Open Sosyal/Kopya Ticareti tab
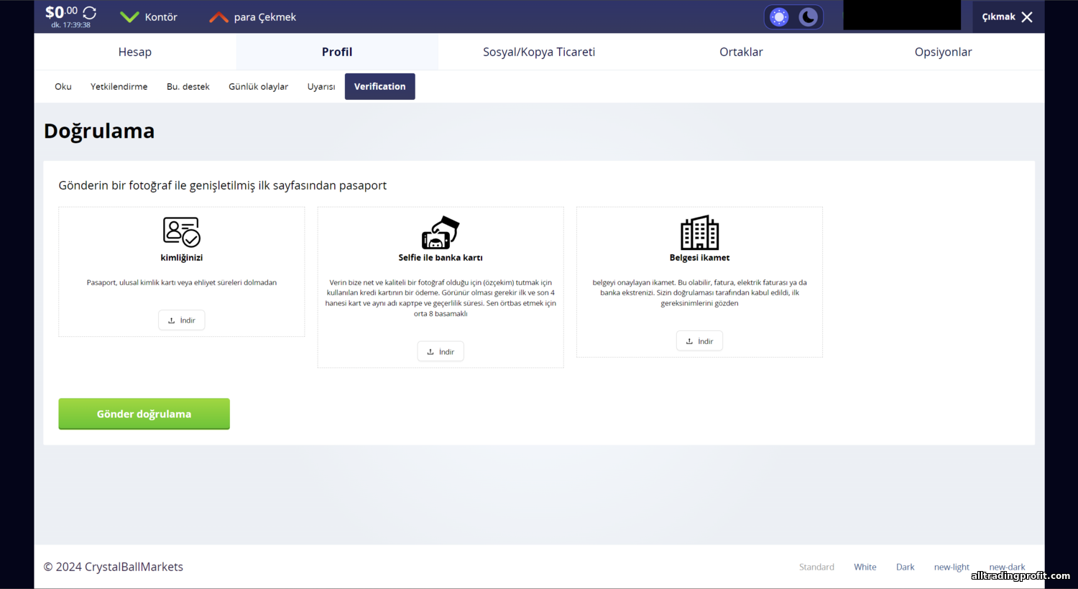The height and width of the screenshot is (589, 1078). (x=539, y=52)
